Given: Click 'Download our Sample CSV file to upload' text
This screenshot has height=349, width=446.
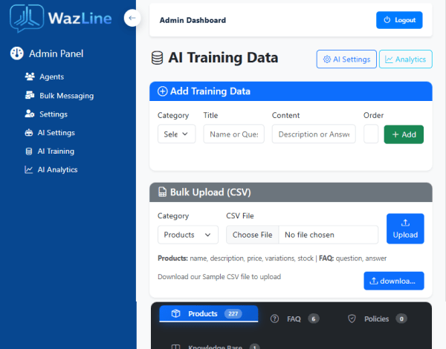Looking at the screenshot, I should pyautogui.click(x=219, y=277).
